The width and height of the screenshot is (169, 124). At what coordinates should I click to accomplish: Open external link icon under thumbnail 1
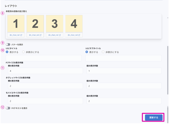pos(21,35)
